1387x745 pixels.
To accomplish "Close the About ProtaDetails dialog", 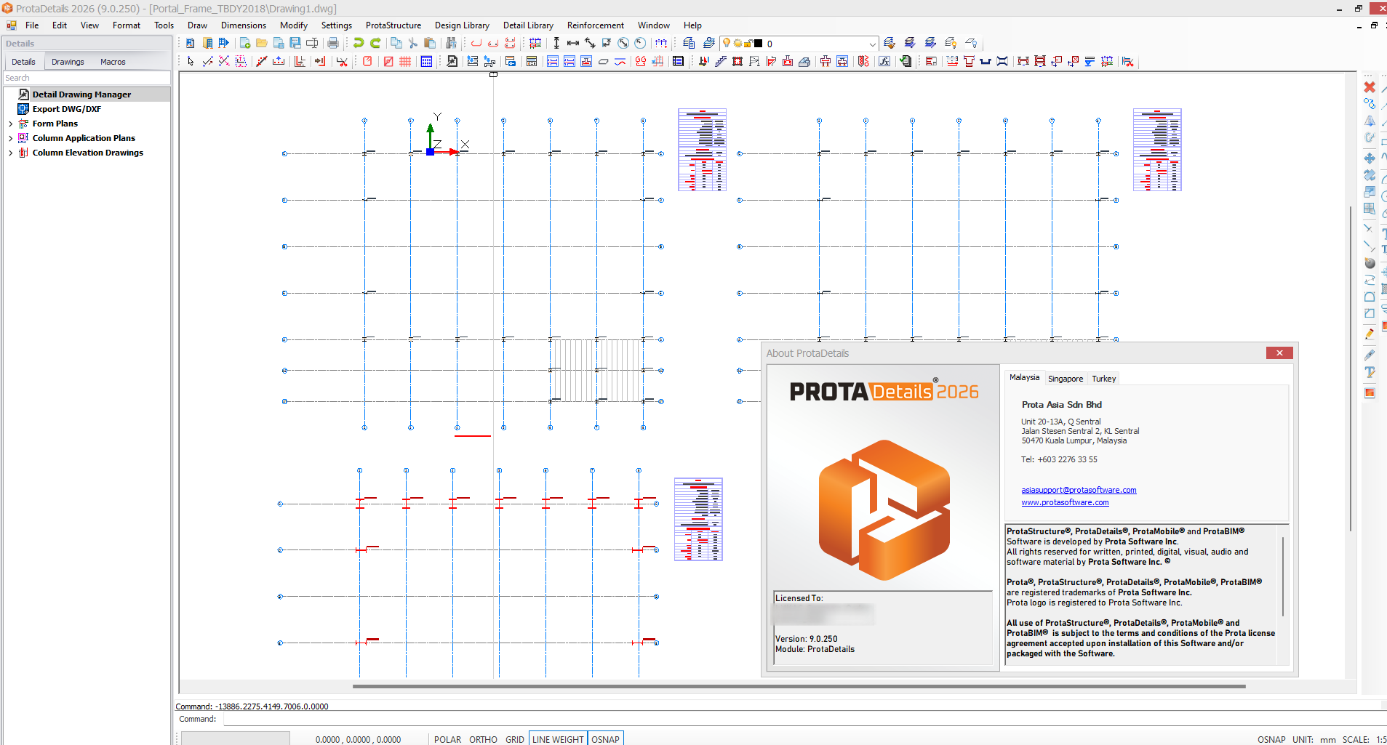I will [1279, 353].
